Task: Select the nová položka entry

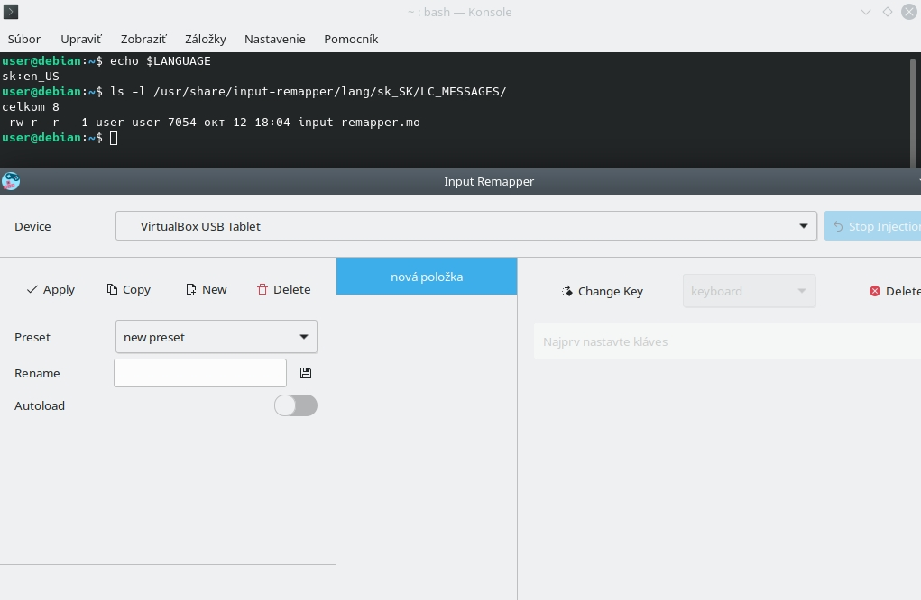Action: (x=426, y=277)
